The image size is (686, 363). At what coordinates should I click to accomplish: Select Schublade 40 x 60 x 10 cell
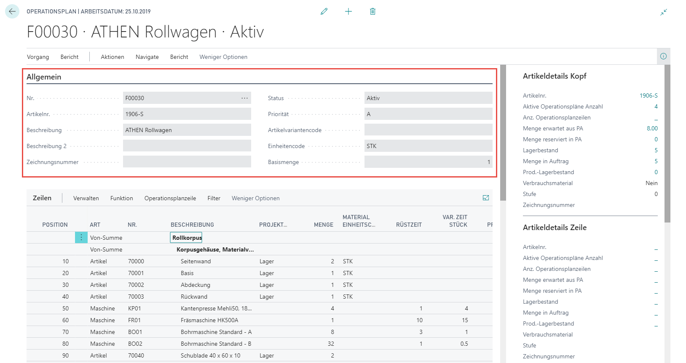tap(211, 355)
